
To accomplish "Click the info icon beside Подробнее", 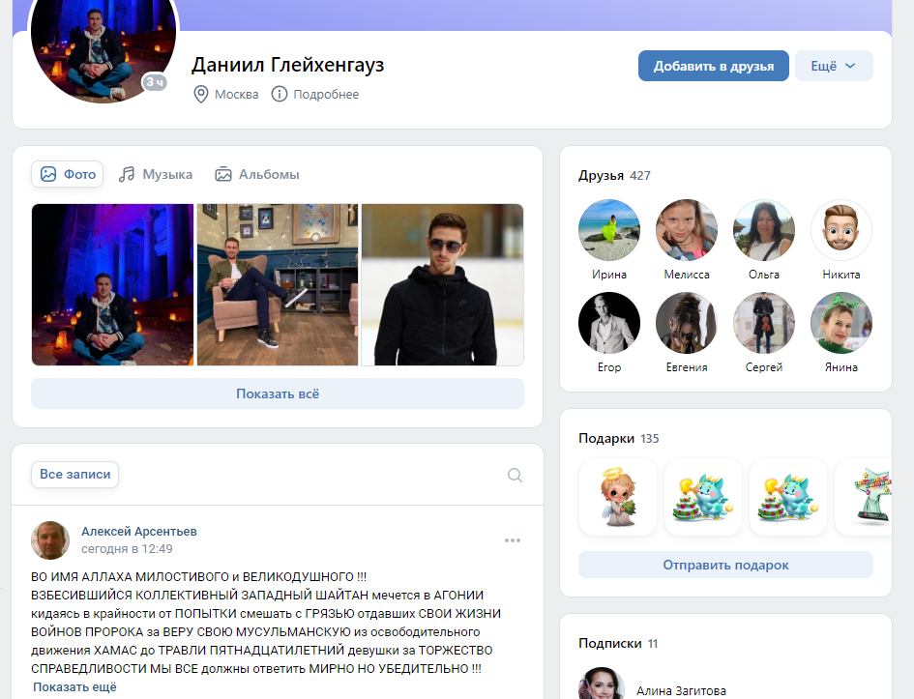I will [280, 94].
